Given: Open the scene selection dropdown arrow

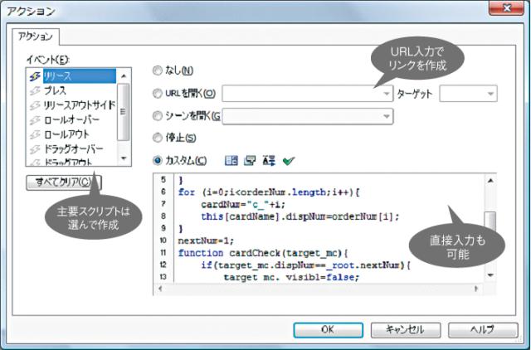Looking at the screenshot, I should click(387, 116).
